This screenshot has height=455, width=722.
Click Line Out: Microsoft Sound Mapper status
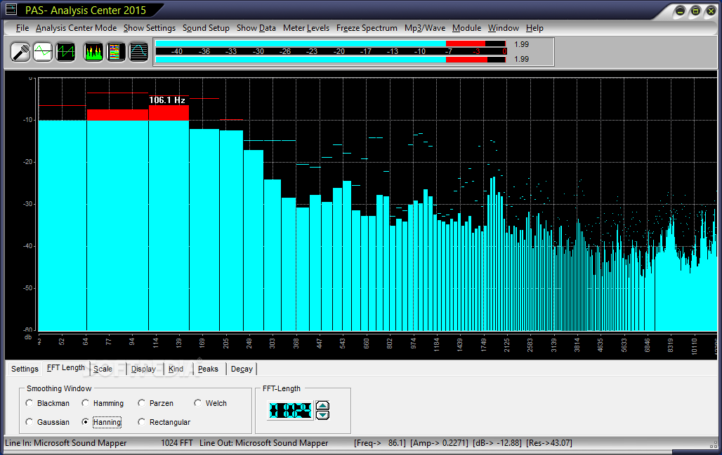click(264, 443)
